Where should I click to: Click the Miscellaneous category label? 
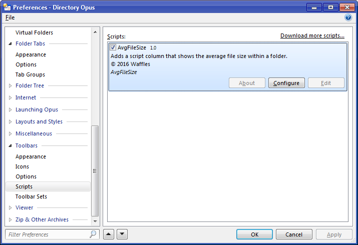[34, 133]
